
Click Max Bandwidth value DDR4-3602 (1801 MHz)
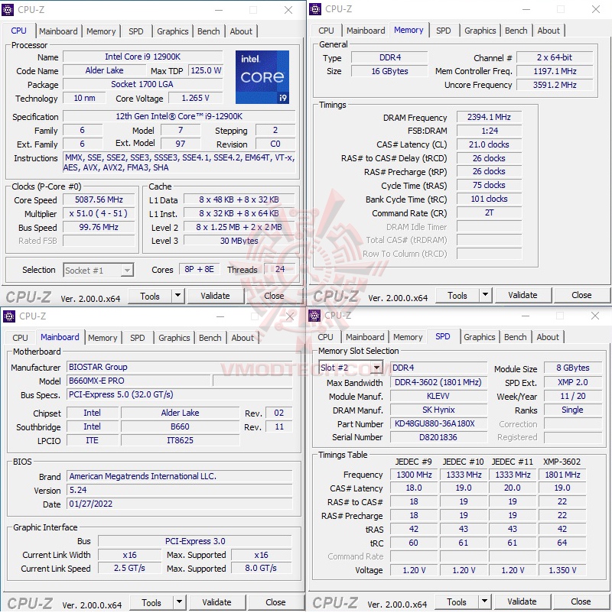tap(438, 382)
